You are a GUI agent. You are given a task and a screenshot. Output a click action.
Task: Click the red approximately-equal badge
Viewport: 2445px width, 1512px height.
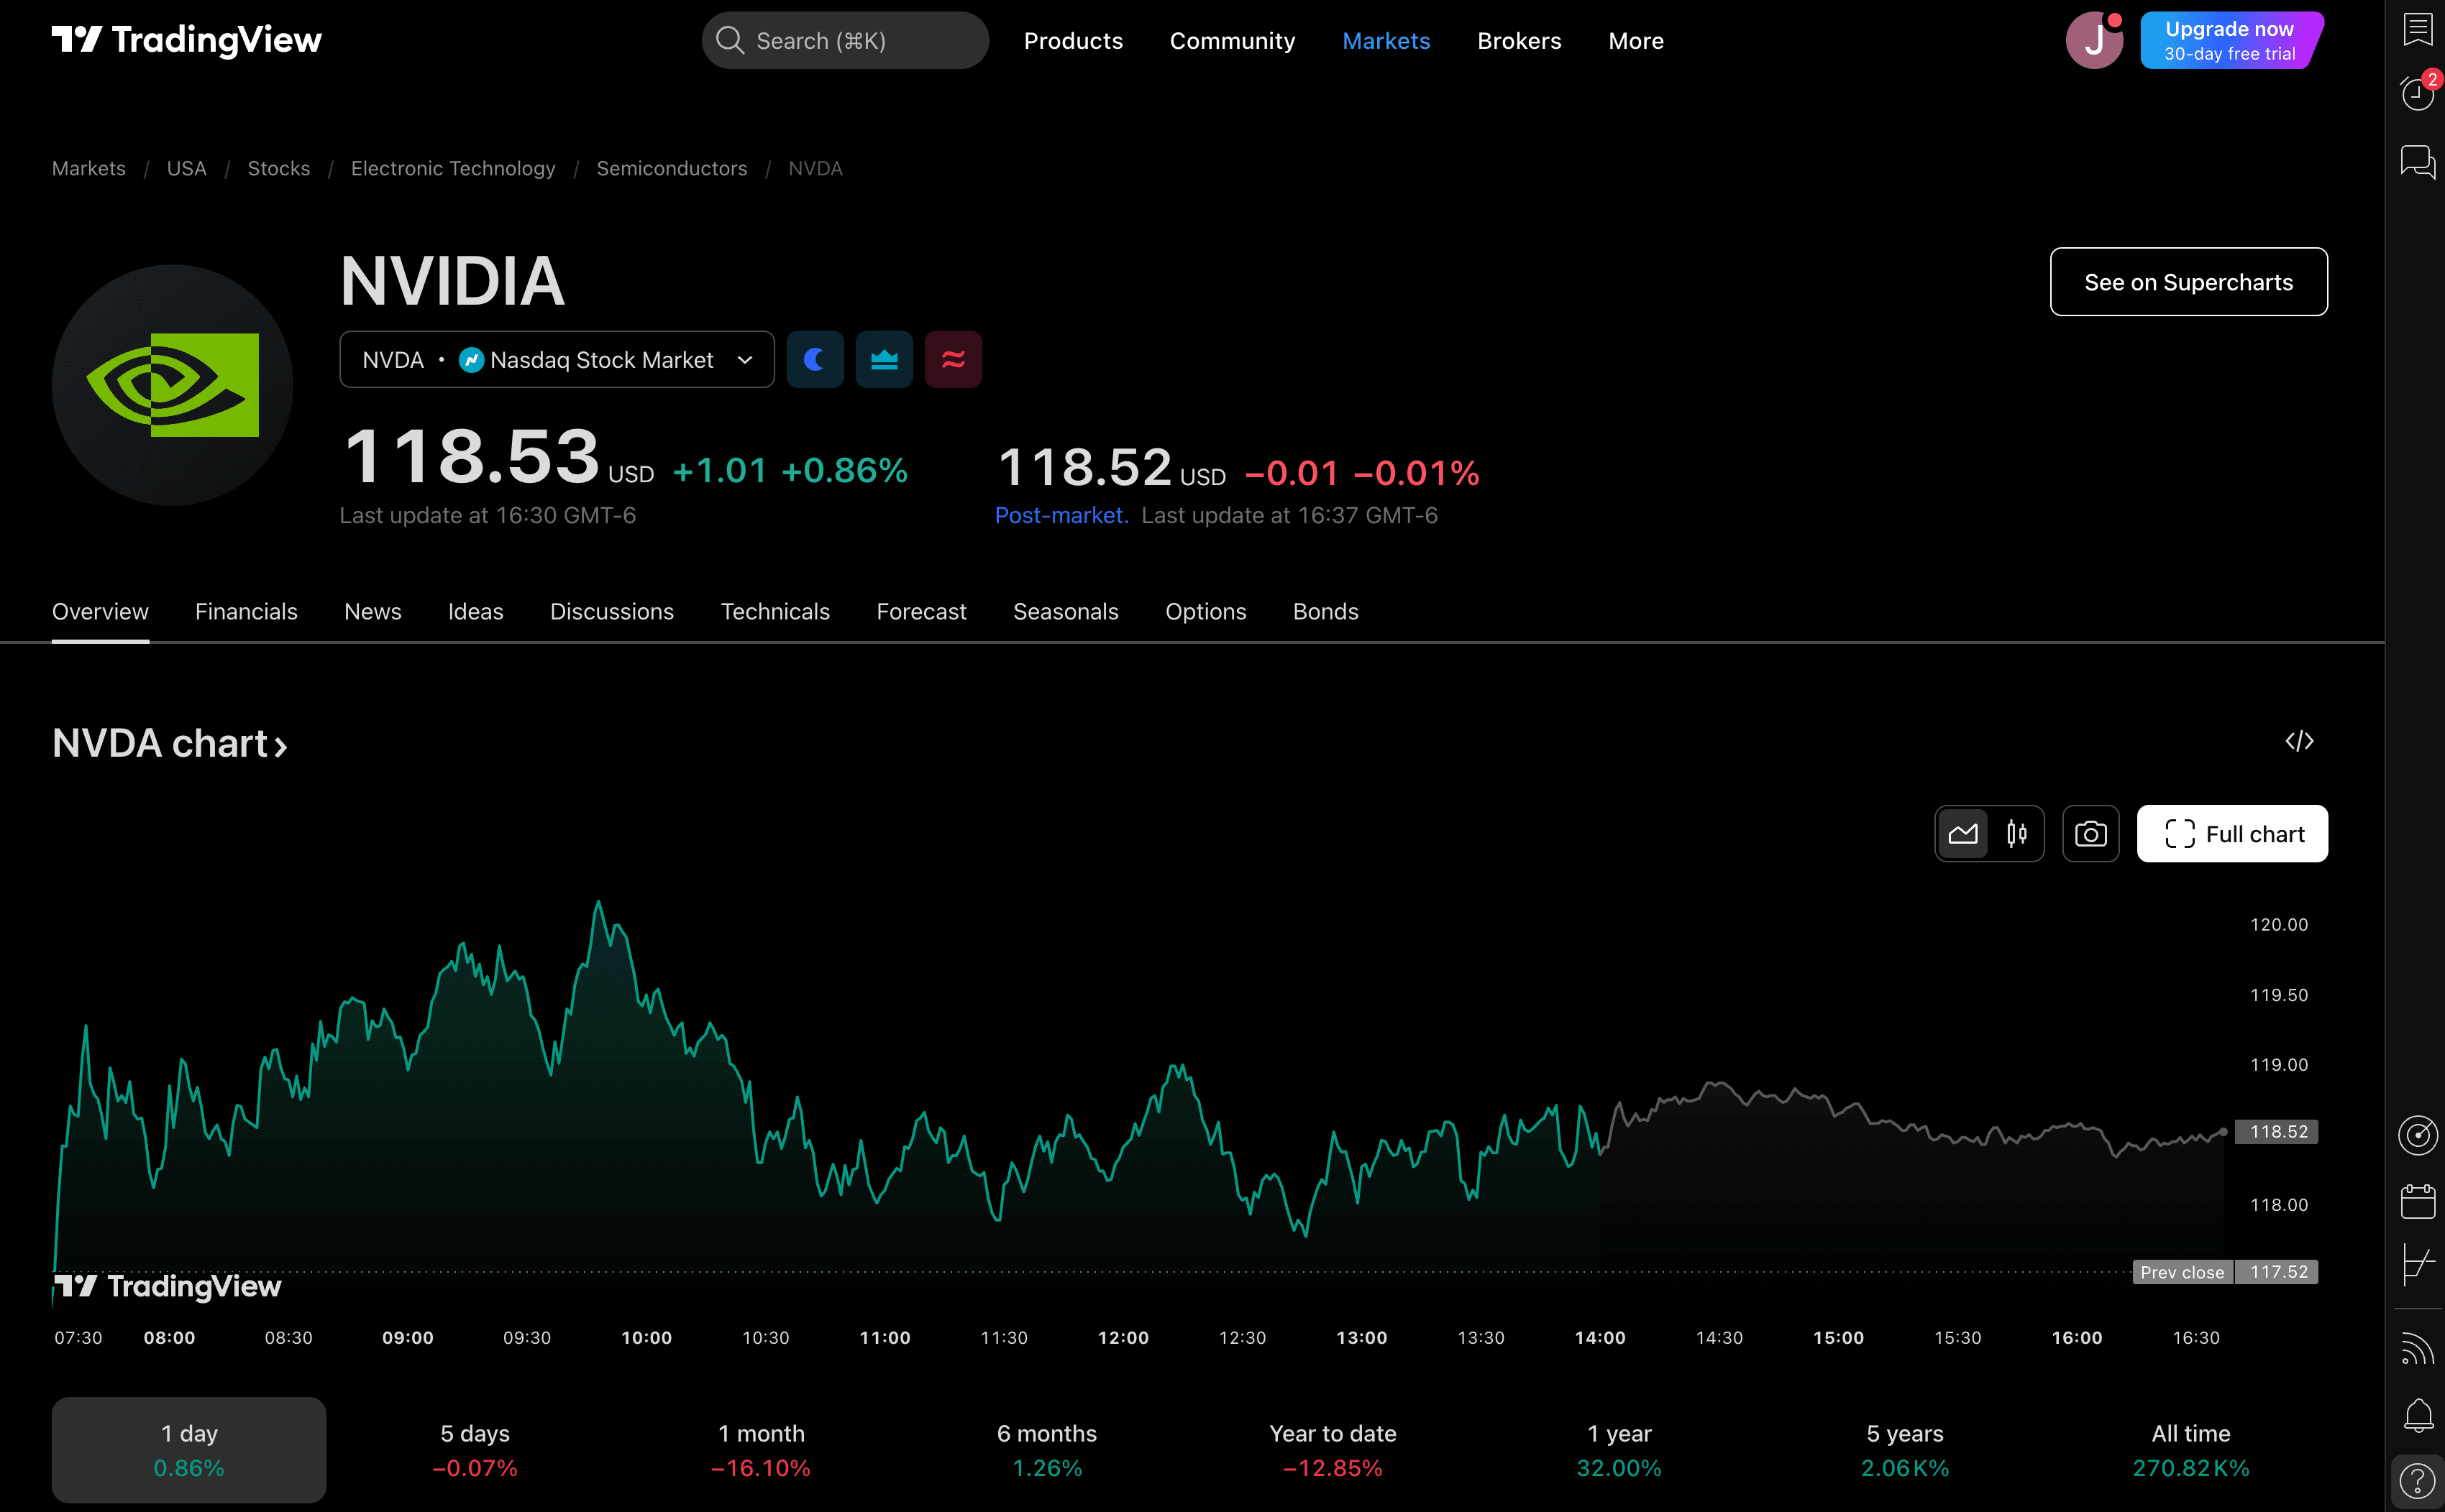pyautogui.click(x=952, y=360)
